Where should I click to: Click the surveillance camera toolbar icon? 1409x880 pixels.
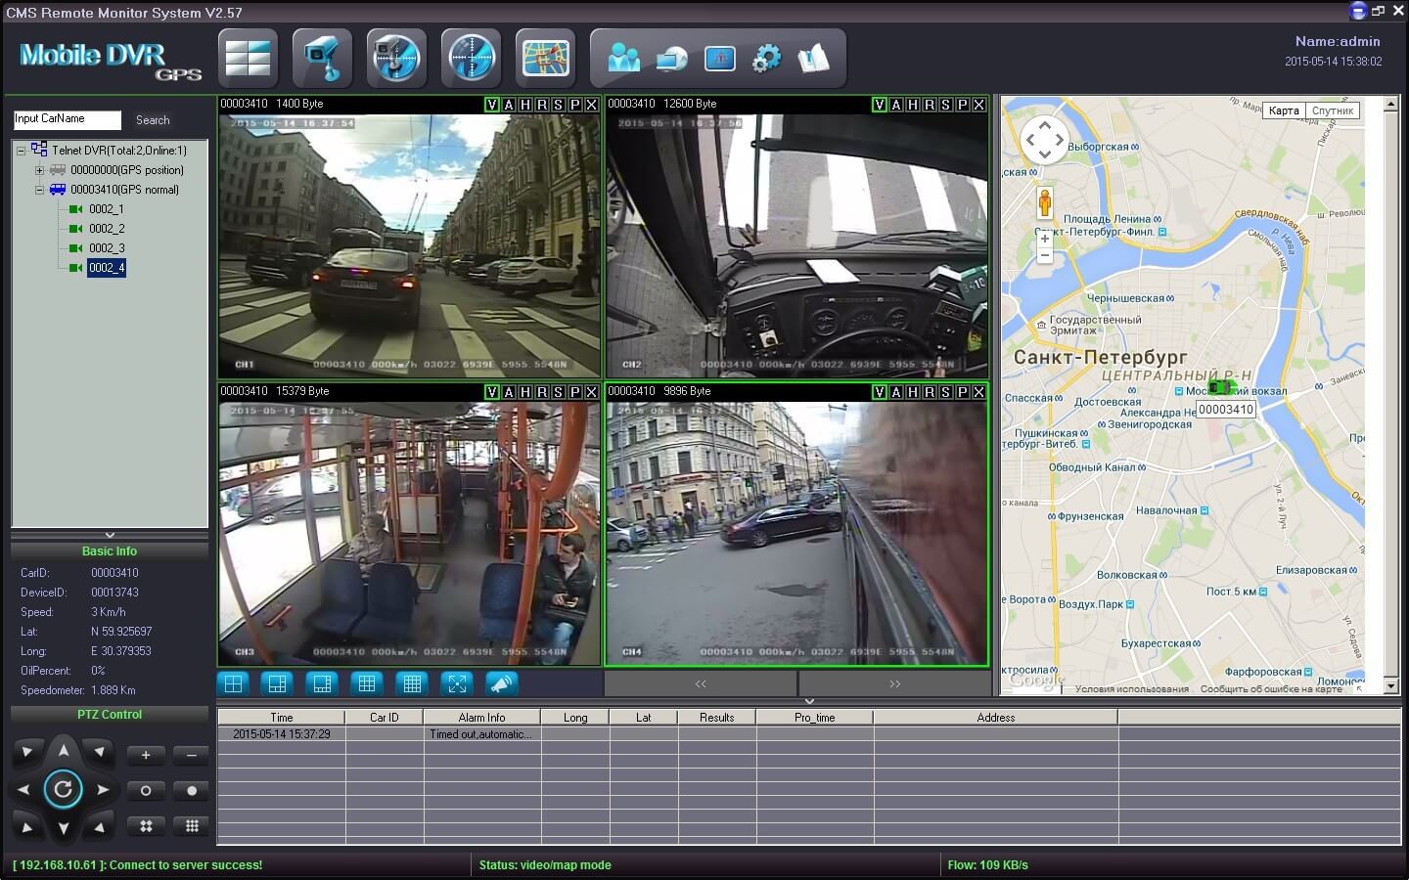point(322,59)
